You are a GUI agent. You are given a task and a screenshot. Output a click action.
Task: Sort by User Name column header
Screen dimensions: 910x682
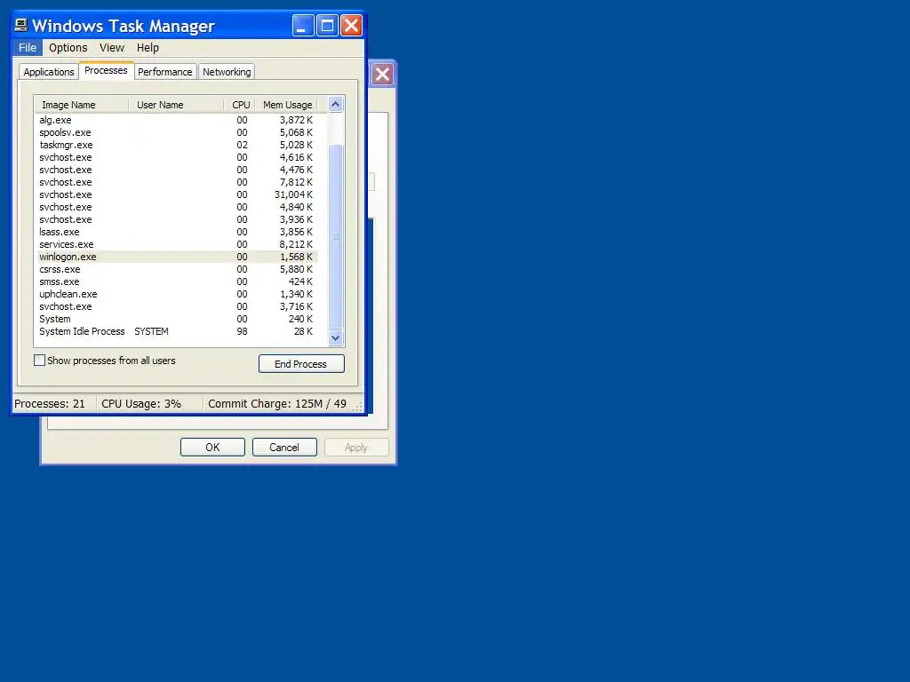pos(177,105)
